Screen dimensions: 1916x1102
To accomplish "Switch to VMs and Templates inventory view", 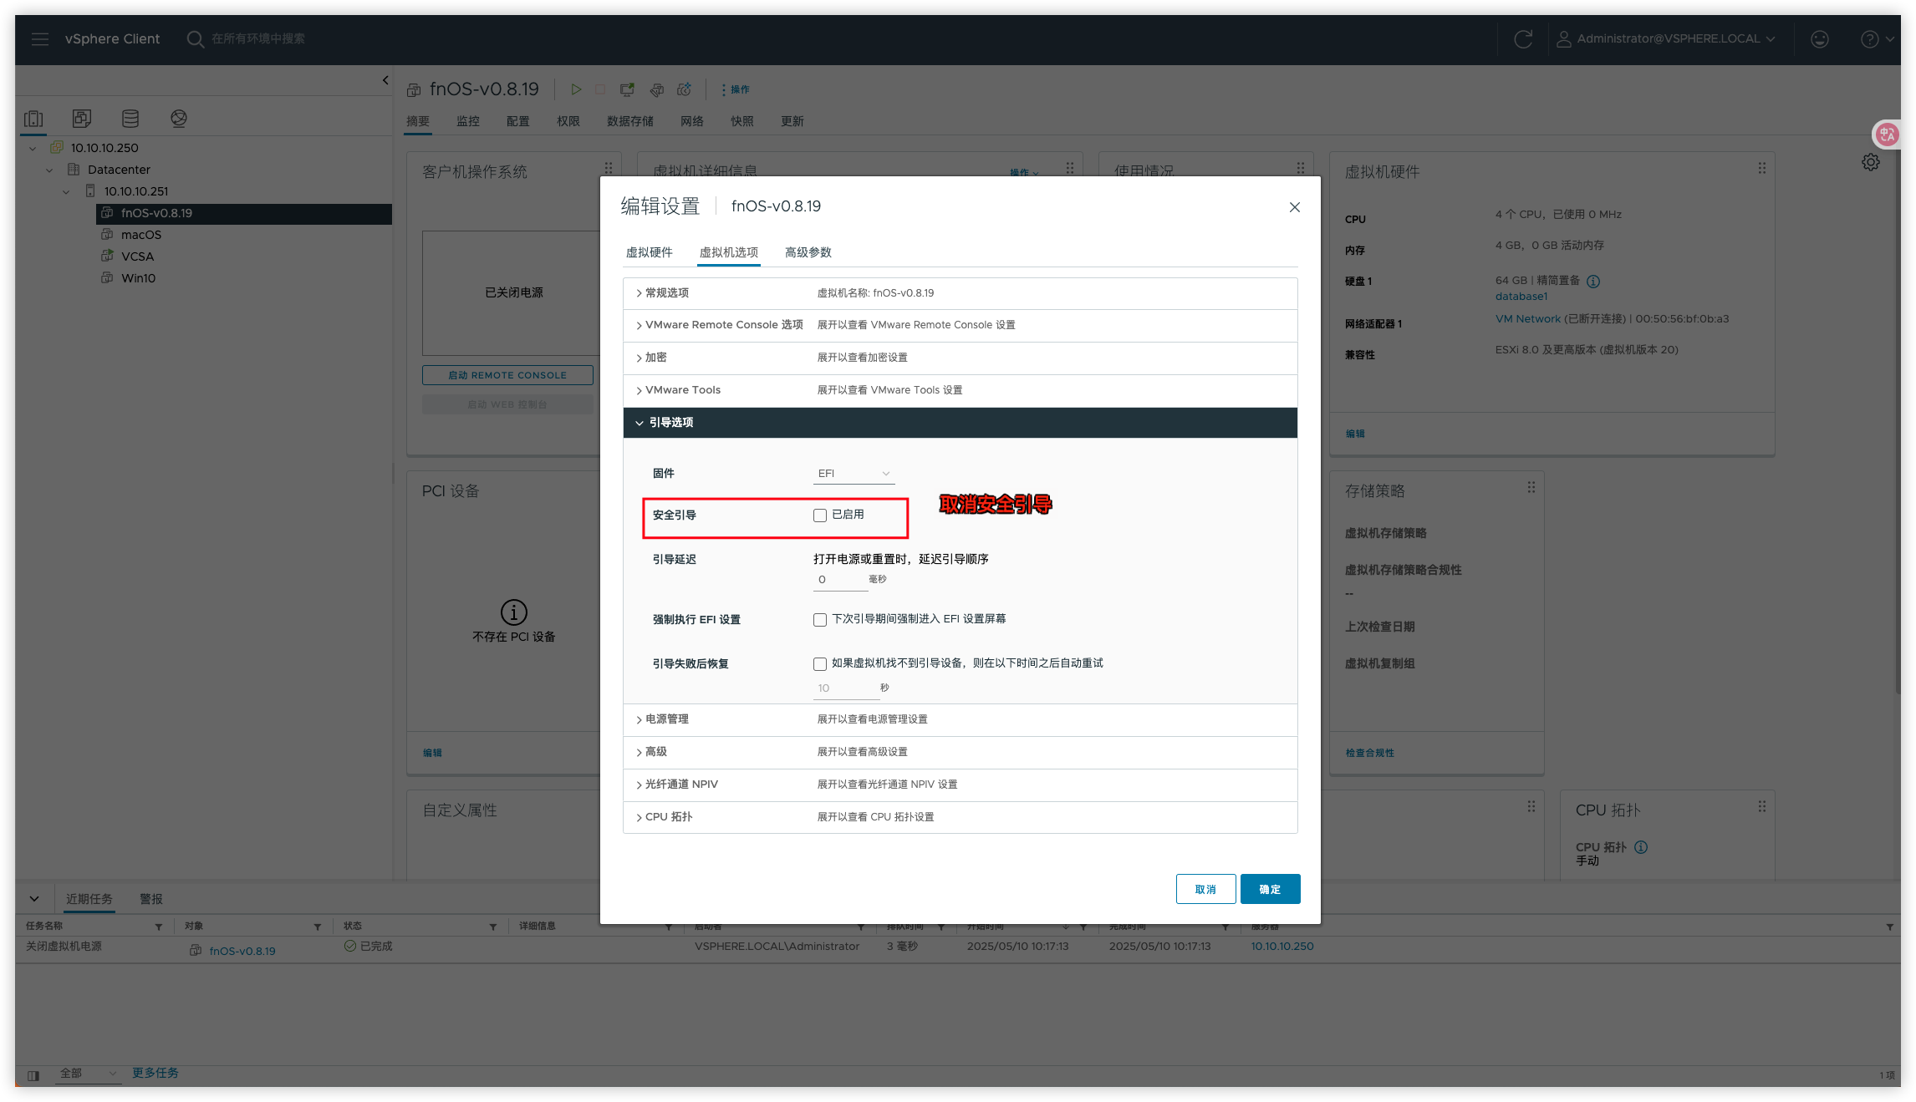I will [x=81, y=118].
